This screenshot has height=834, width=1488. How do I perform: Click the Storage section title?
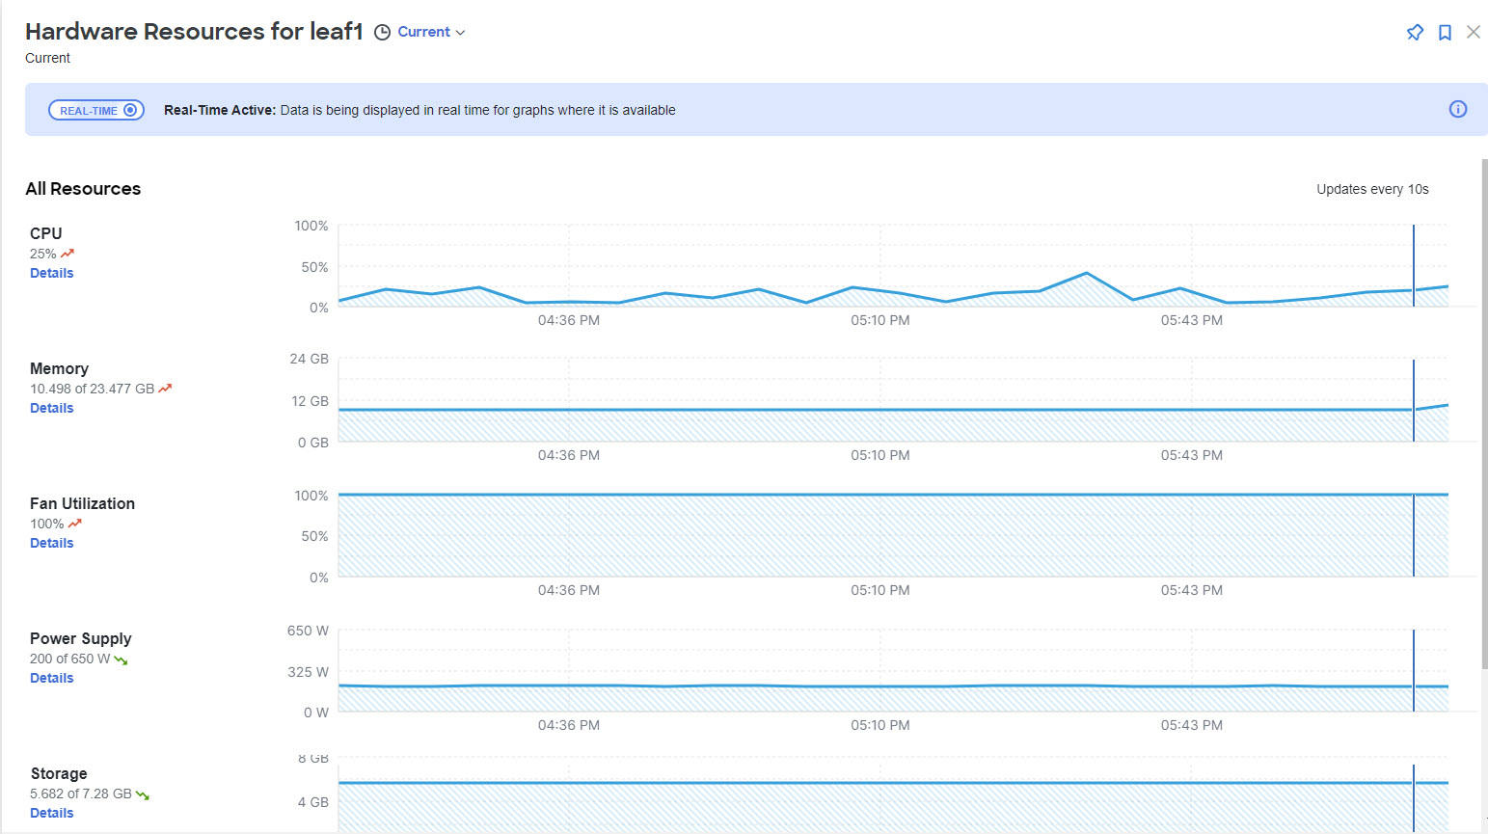(59, 773)
